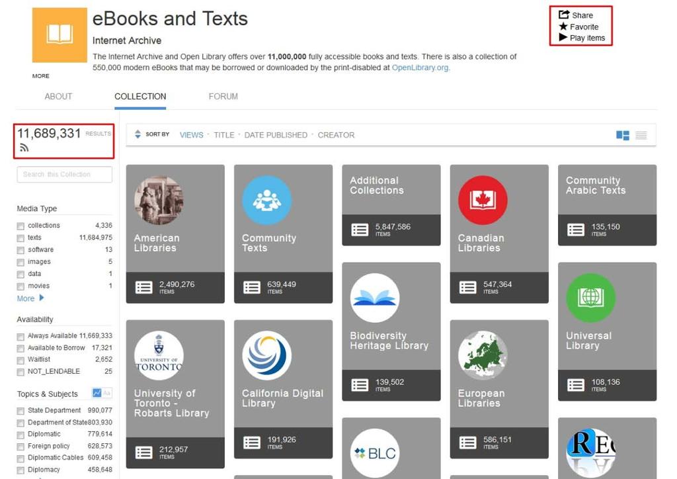The height and width of the screenshot is (479, 677).
Task: Open Additional Collections card title
Action: pyautogui.click(x=376, y=185)
